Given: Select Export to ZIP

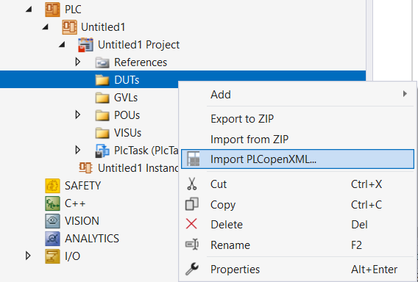Looking at the screenshot, I should [297, 119].
